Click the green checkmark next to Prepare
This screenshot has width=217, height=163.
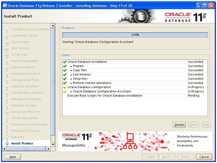pyautogui.click(x=65, y=66)
